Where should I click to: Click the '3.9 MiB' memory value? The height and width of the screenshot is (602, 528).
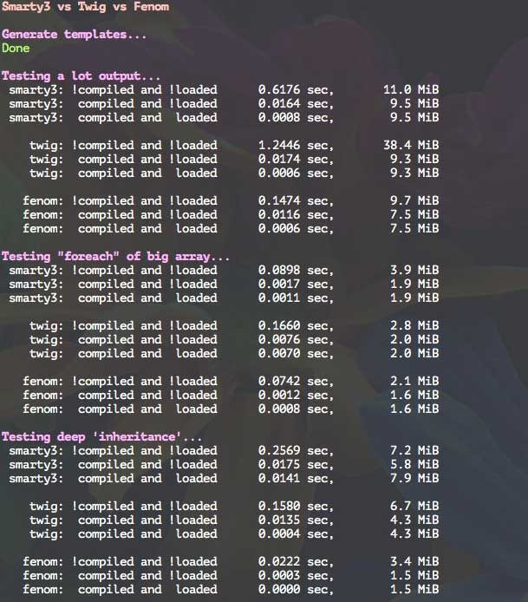414,271
